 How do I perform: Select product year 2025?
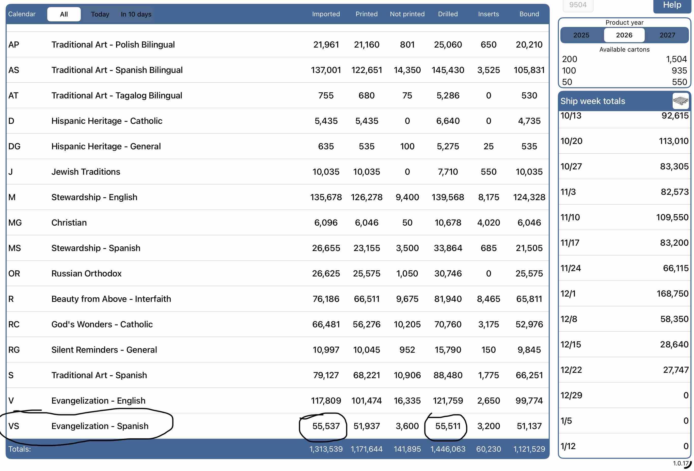581,35
